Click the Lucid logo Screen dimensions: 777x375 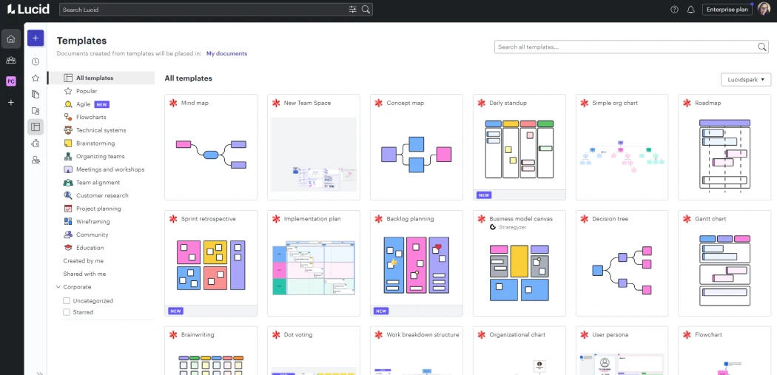[28, 9]
